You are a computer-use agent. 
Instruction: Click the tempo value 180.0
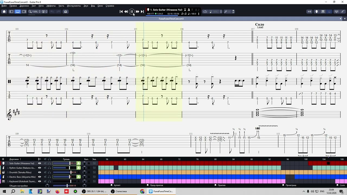[x=192, y=14]
